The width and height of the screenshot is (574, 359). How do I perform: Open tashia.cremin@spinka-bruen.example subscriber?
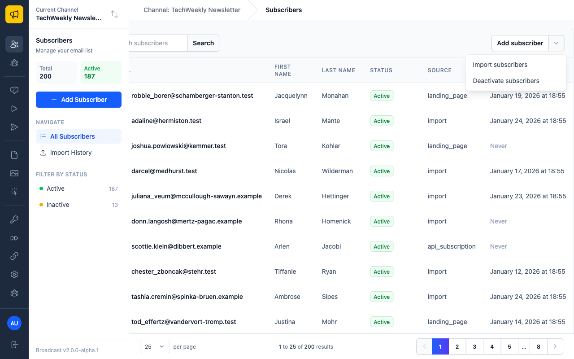(x=187, y=297)
